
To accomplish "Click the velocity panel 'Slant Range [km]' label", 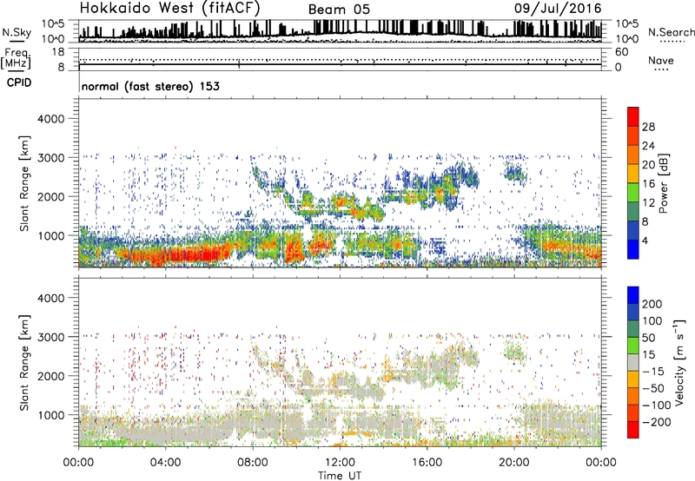I will click(24, 363).
